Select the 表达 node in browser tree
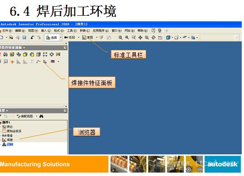 point(8,127)
